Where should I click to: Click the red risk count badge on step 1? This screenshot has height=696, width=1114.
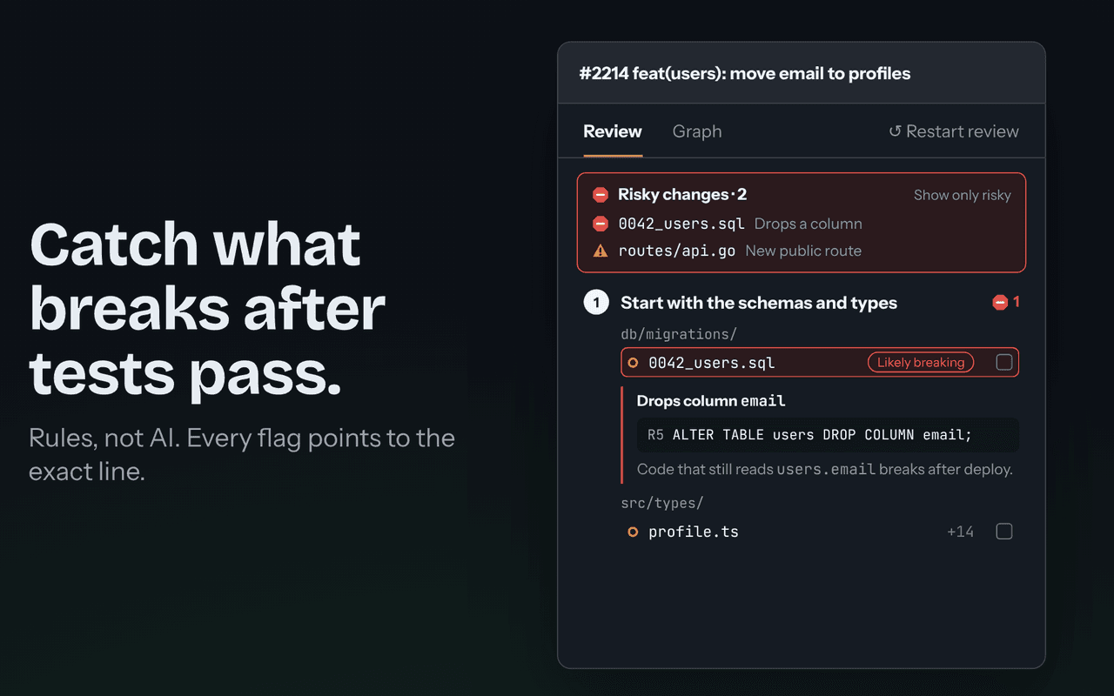tap(1006, 302)
